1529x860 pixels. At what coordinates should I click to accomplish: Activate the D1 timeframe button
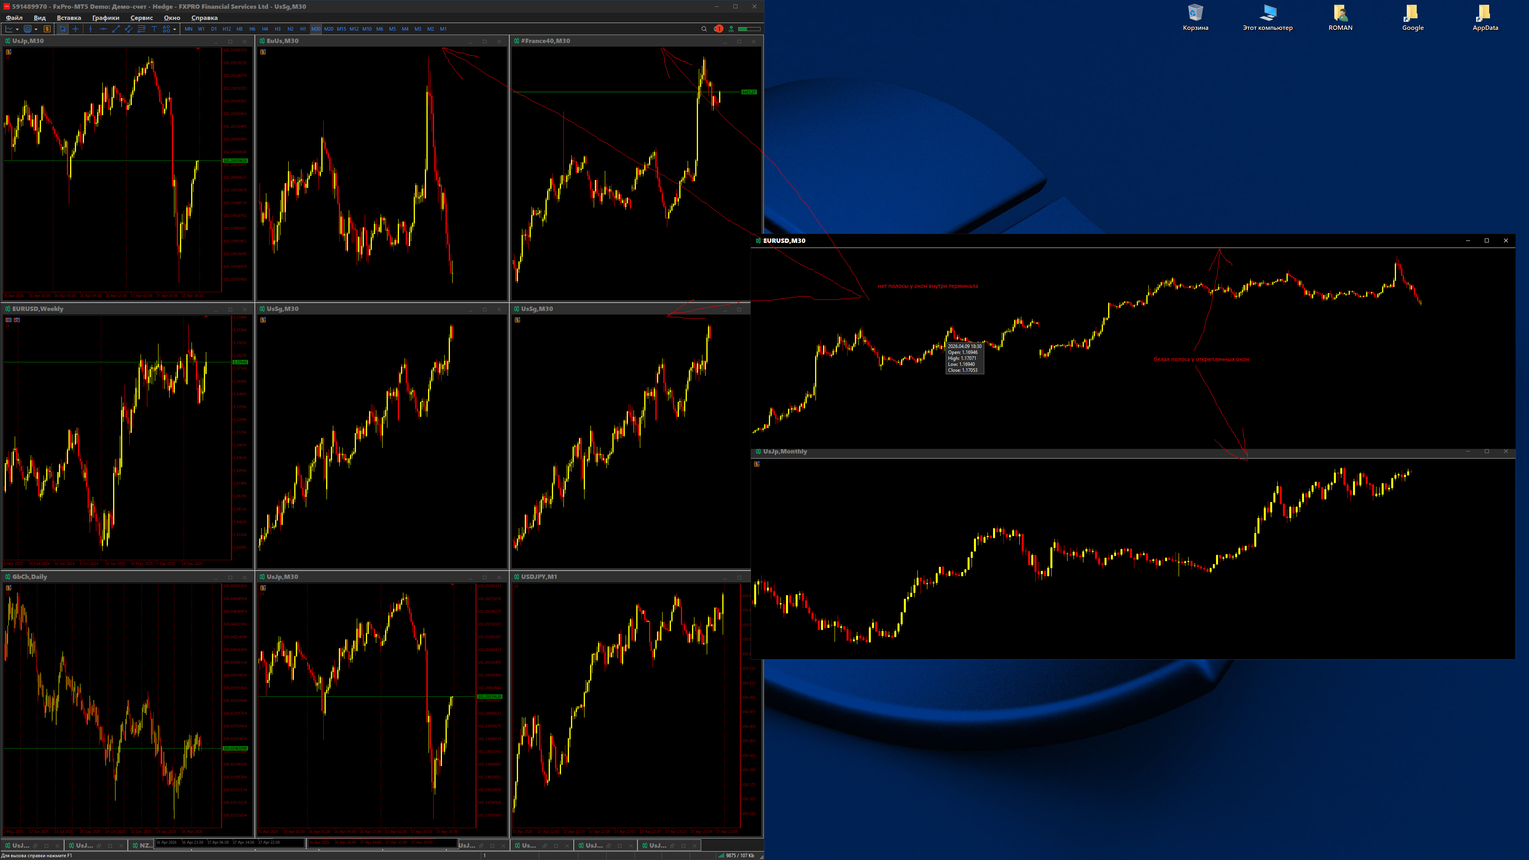214,29
